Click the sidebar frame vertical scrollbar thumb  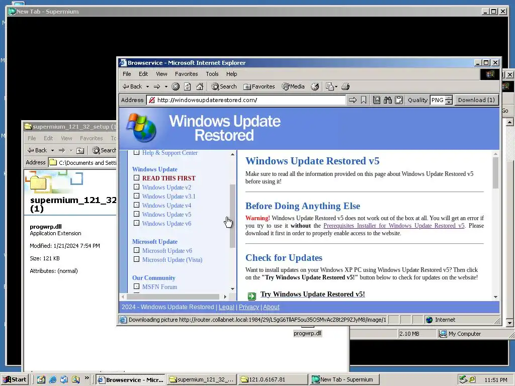pos(232,216)
